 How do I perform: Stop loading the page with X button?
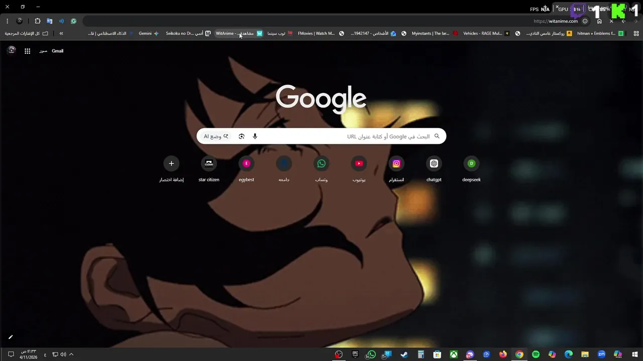pyautogui.click(x=611, y=21)
